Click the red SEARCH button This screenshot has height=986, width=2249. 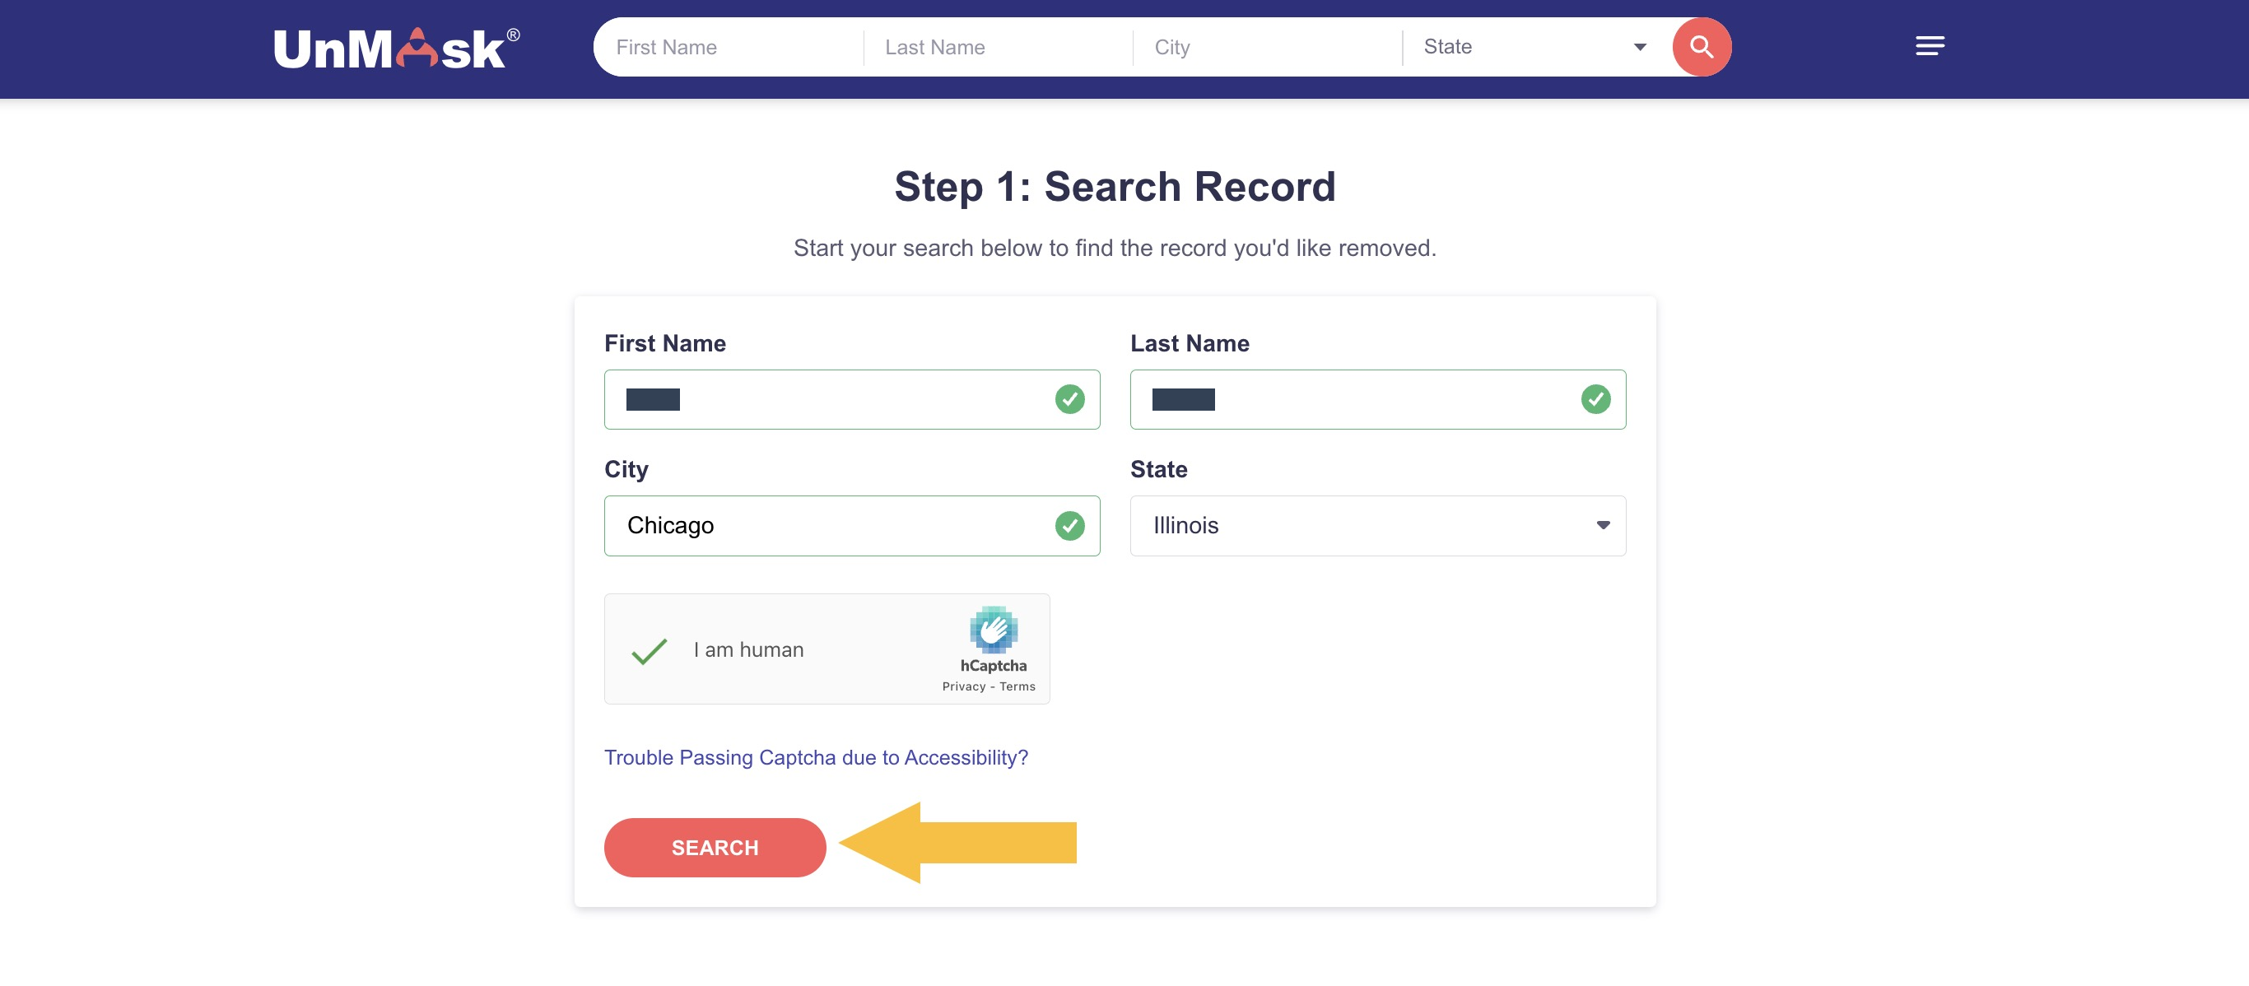pyautogui.click(x=715, y=848)
